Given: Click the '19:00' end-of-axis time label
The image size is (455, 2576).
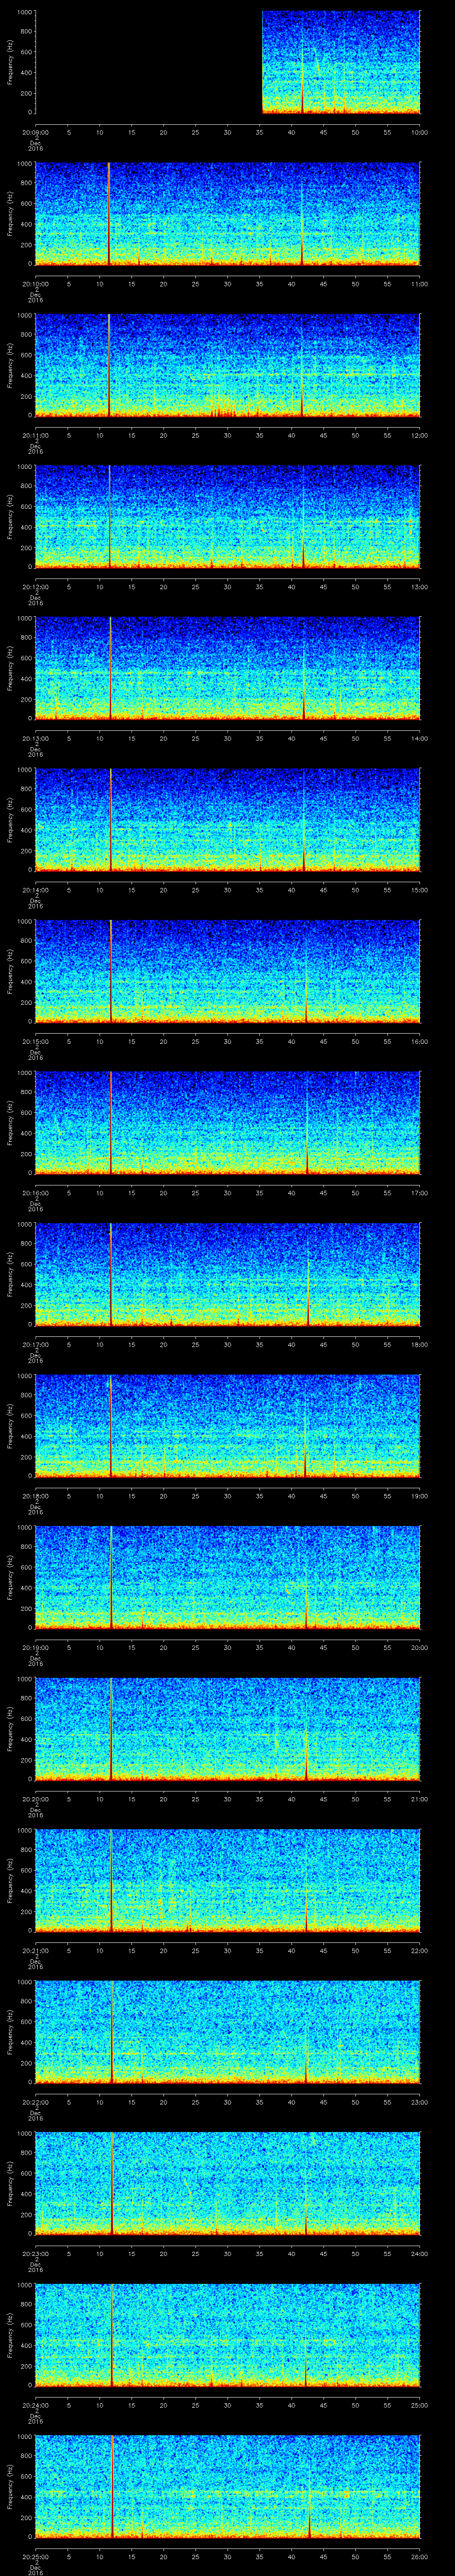Looking at the screenshot, I should point(420,1495).
